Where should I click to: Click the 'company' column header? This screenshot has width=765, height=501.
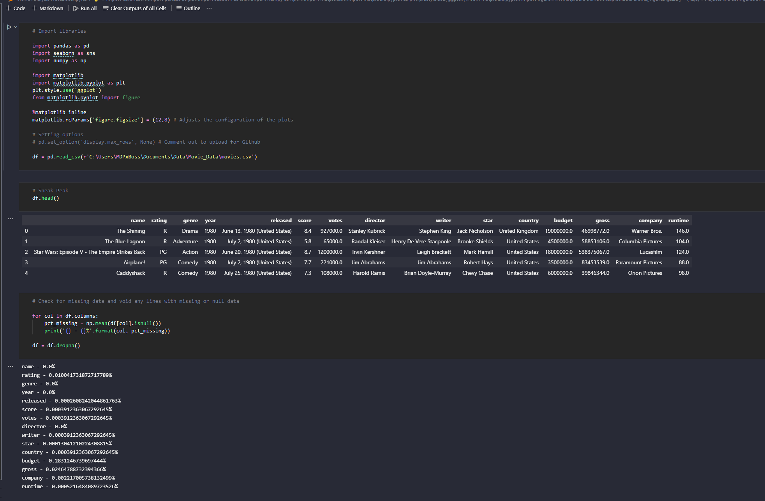650,220
